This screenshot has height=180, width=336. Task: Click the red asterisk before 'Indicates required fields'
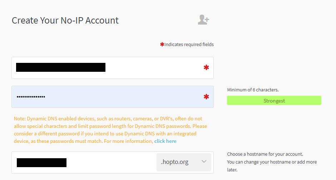point(162,45)
